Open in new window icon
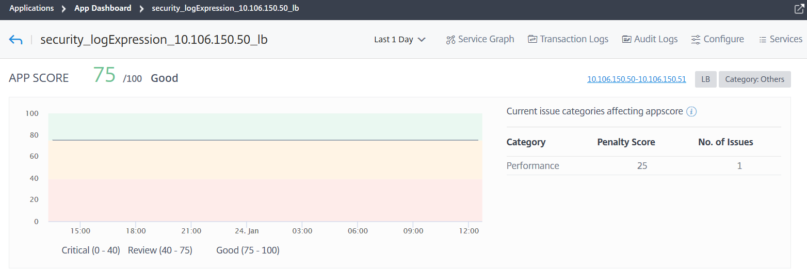 pyautogui.click(x=799, y=9)
